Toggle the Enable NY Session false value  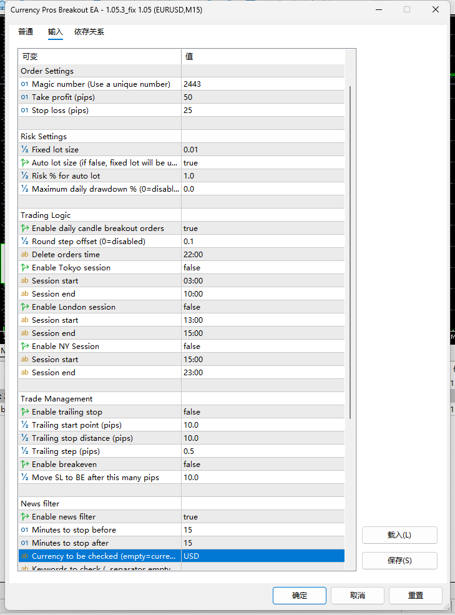[x=263, y=346]
